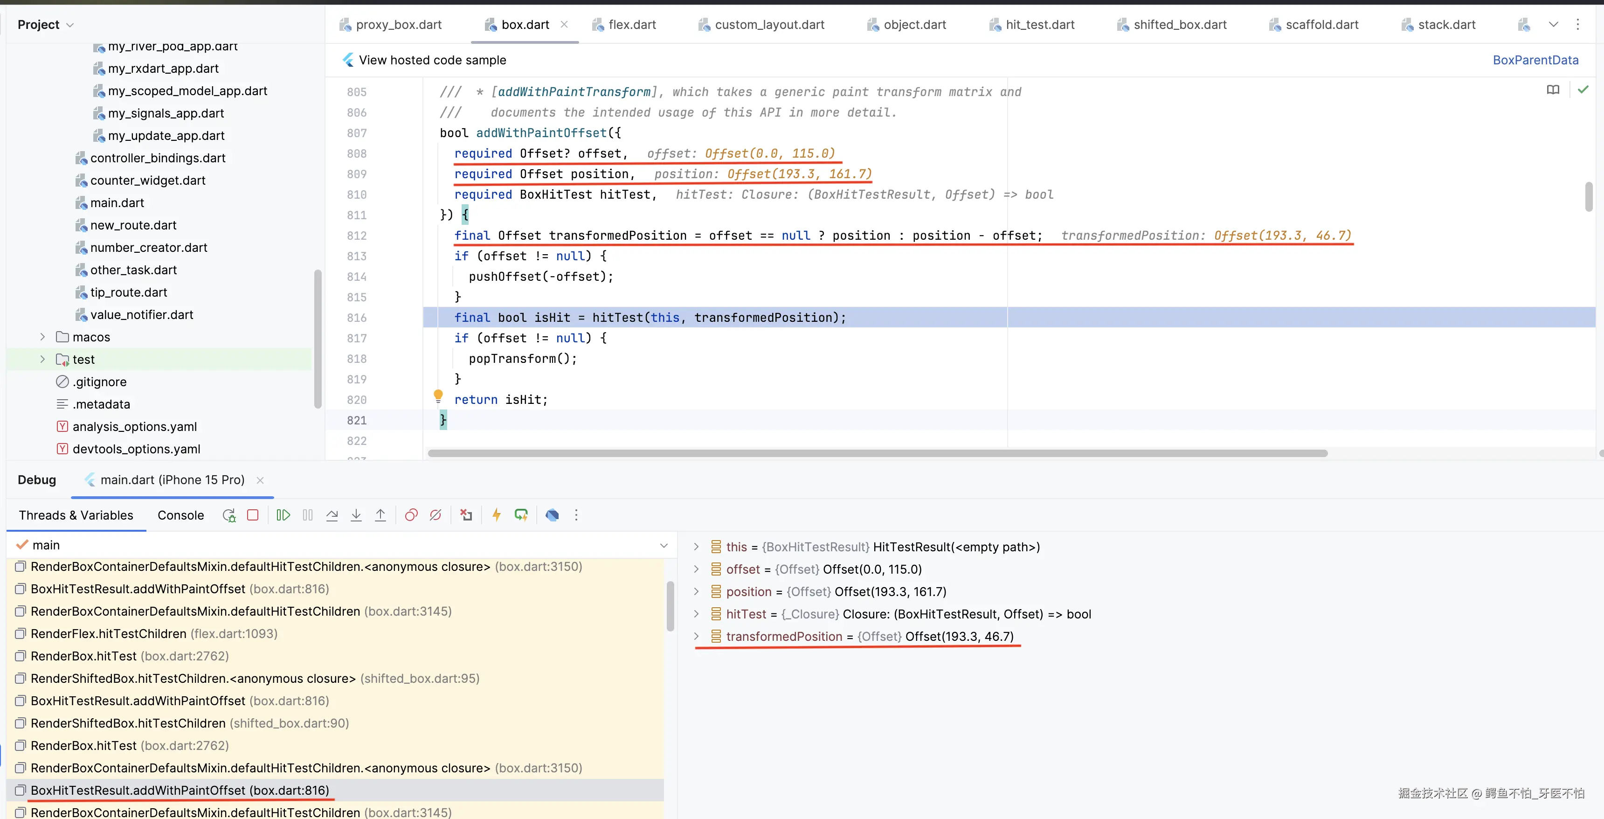The height and width of the screenshot is (819, 1604).
Task: Open View Breakpoints dialog
Action: pos(411,515)
